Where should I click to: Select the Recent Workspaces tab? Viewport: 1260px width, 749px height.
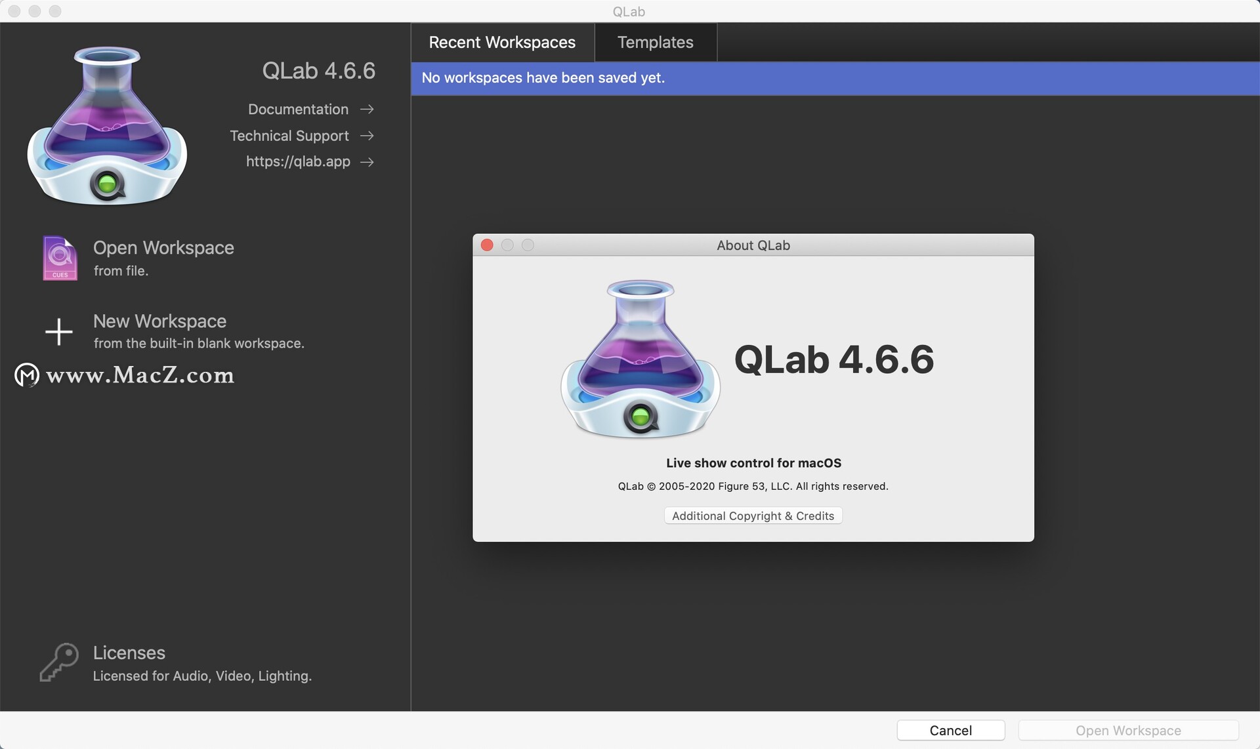(502, 42)
